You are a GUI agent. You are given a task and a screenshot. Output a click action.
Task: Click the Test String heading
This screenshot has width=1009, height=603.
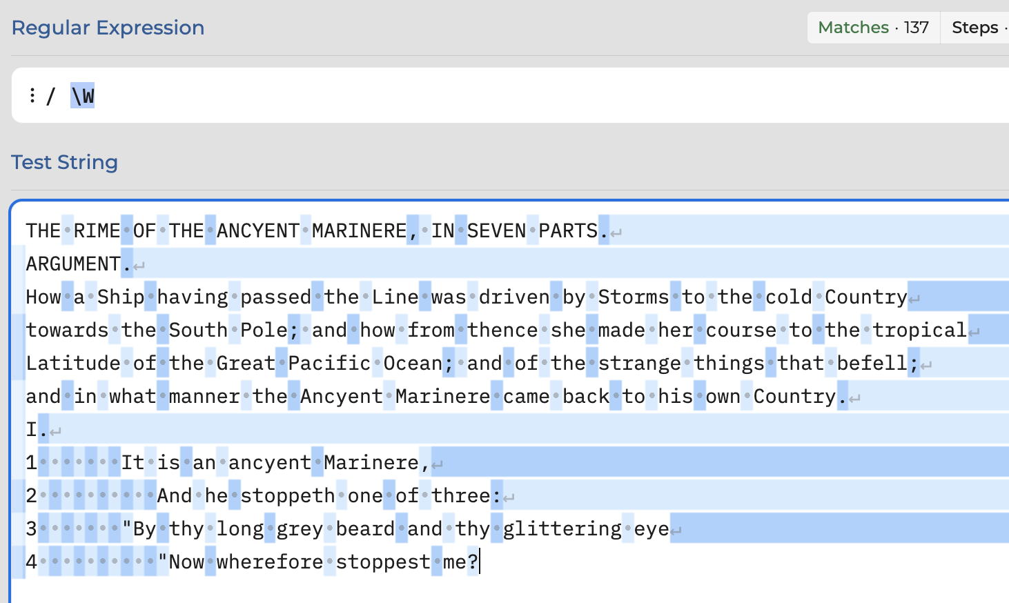[x=64, y=162]
